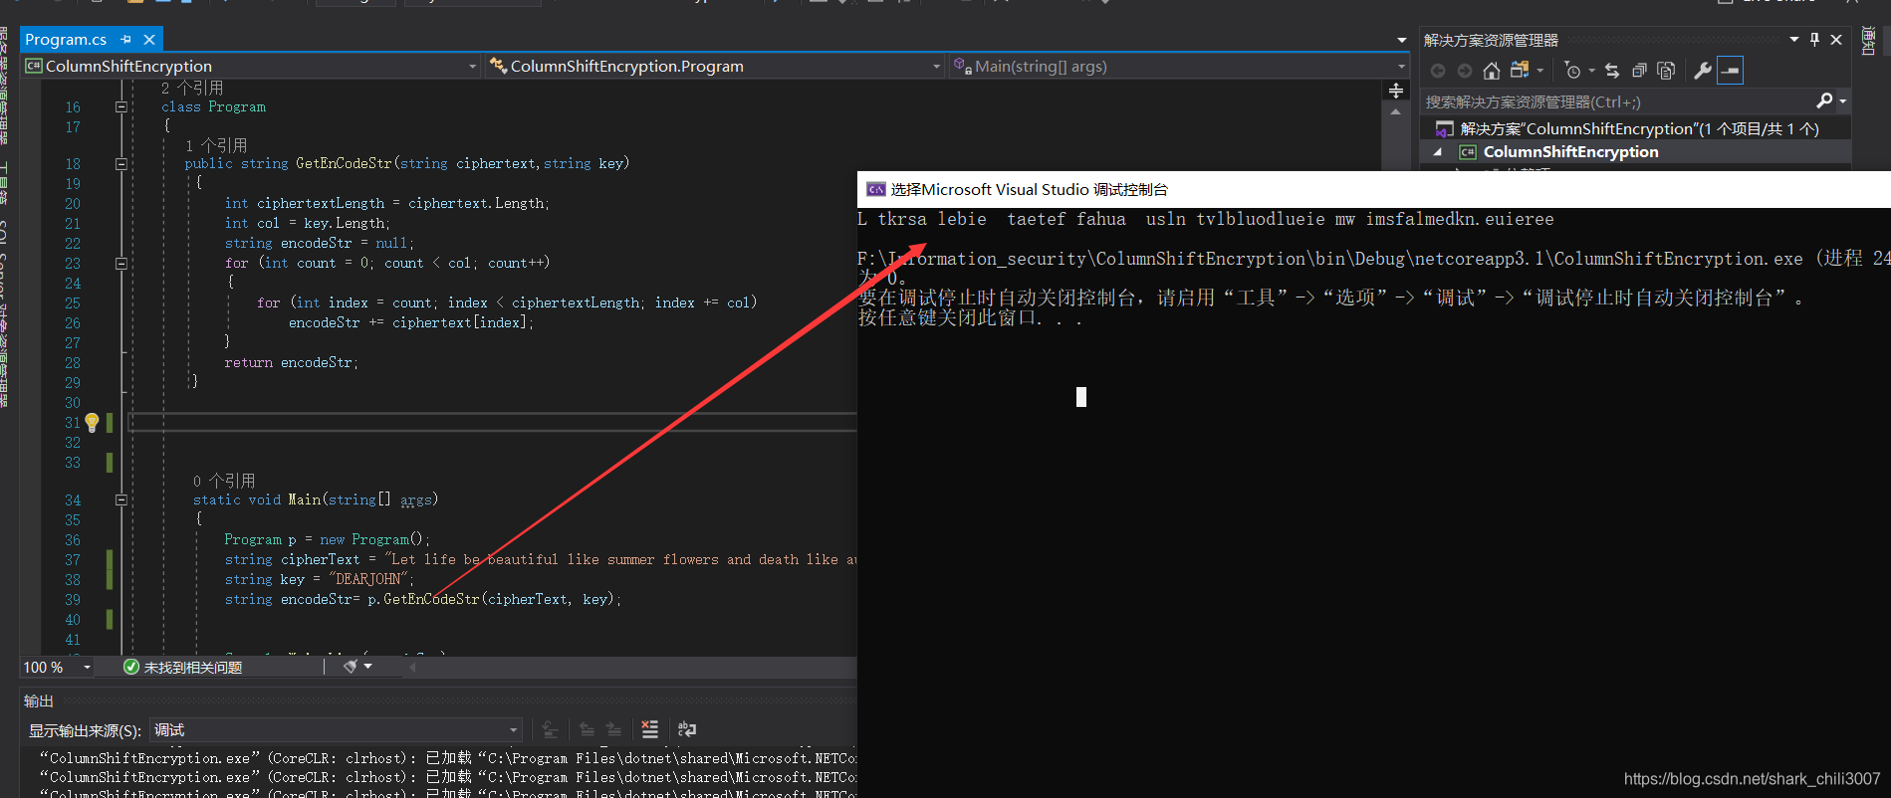1891x798 pixels.
Task: Close the Solution Explorer panel
Action: click(1836, 40)
